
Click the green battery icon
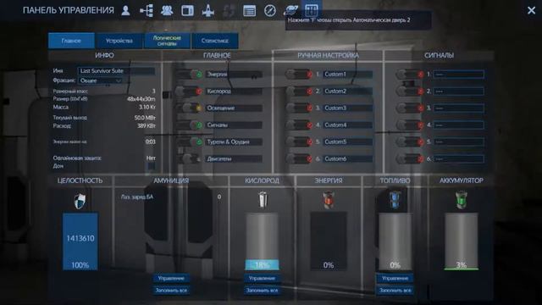pos(461,200)
